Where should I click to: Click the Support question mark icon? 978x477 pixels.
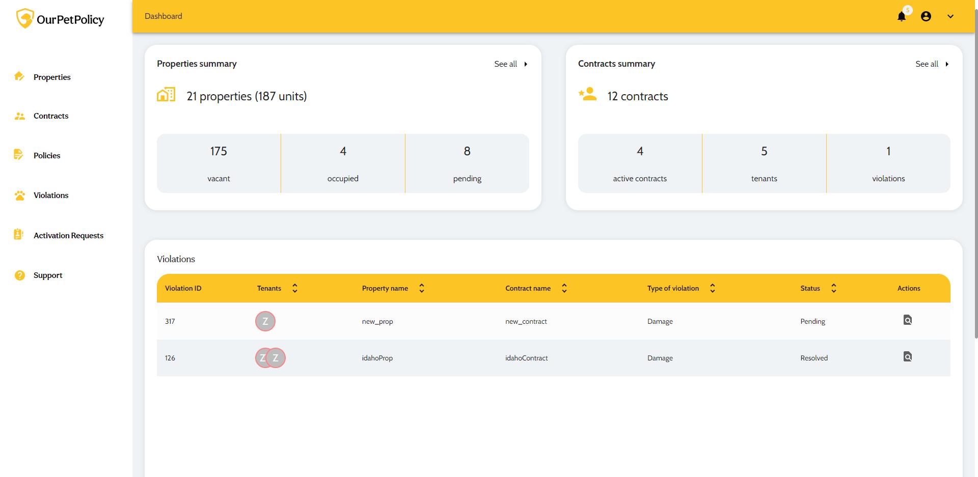(19, 275)
